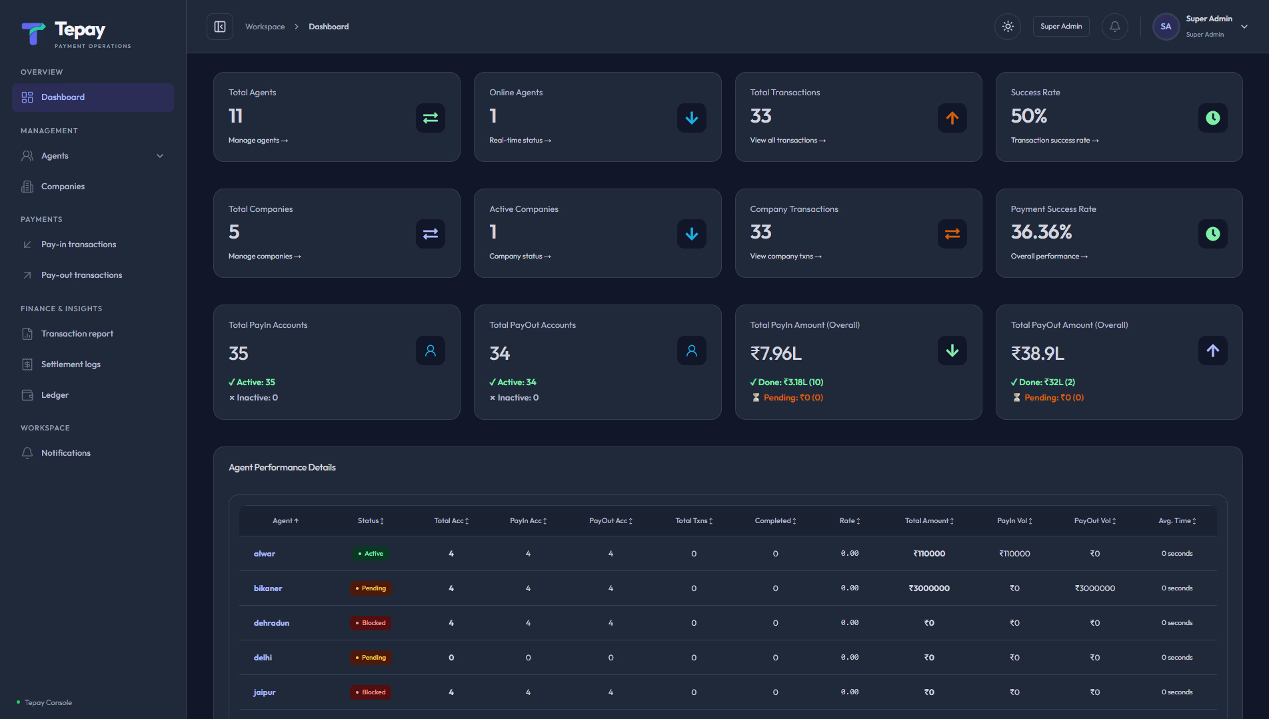Open Companies in the sidebar
Viewport: 1269px width, 719px height.
pyautogui.click(x=93, y=187)
